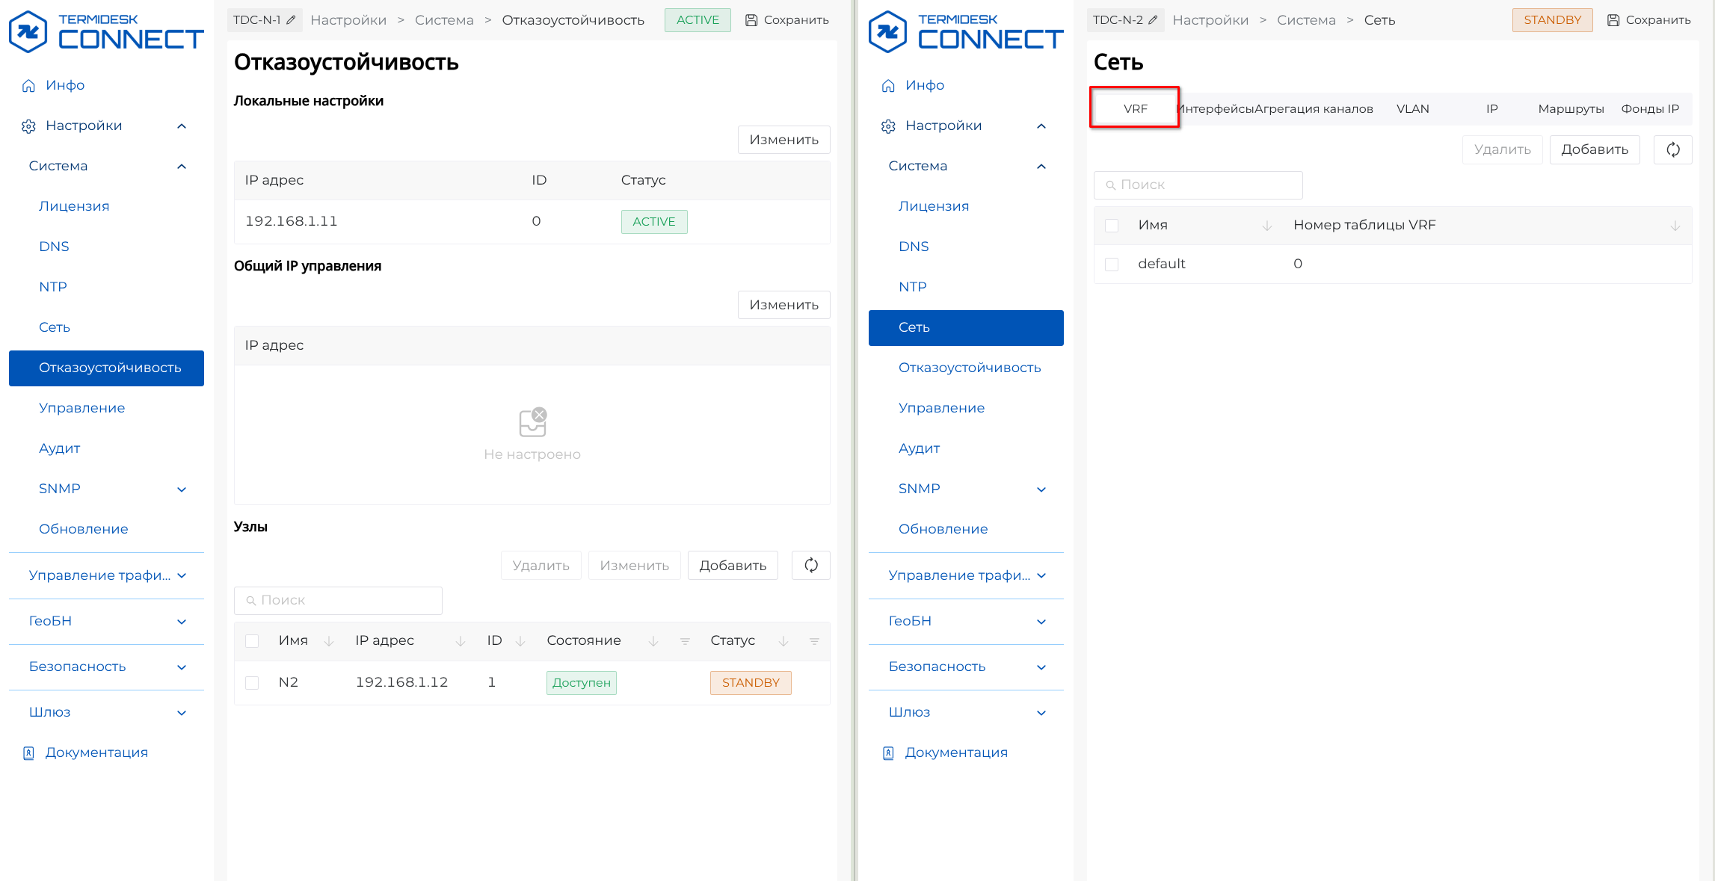Click Изменить under Общий IP управления
The image size is (1715, 881).
[783, 305]
